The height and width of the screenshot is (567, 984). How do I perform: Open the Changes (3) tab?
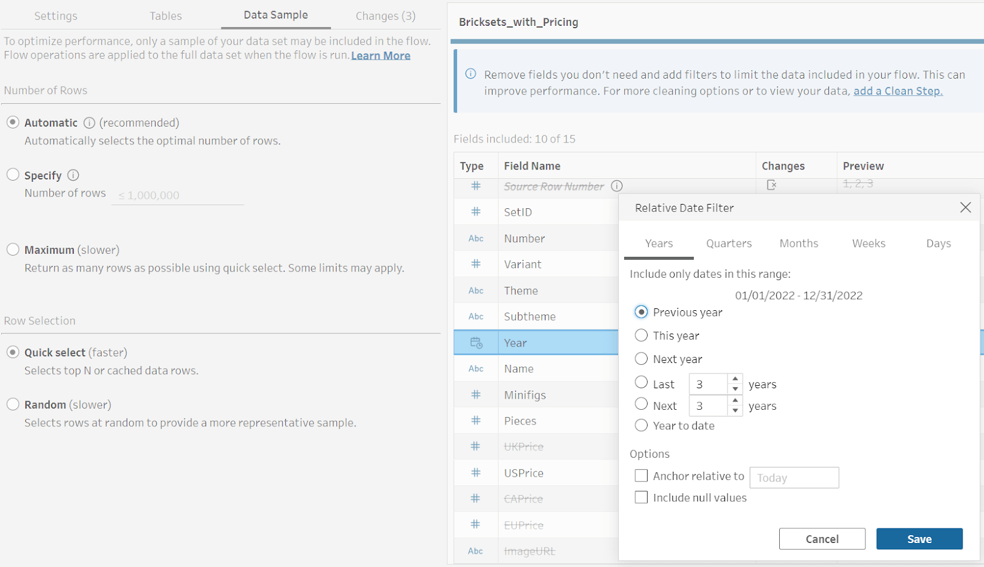(x=385, y=16)
